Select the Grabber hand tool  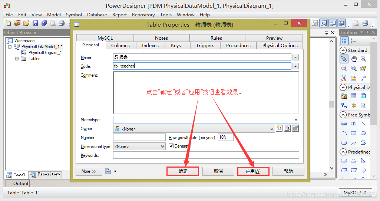click(354, 59)
